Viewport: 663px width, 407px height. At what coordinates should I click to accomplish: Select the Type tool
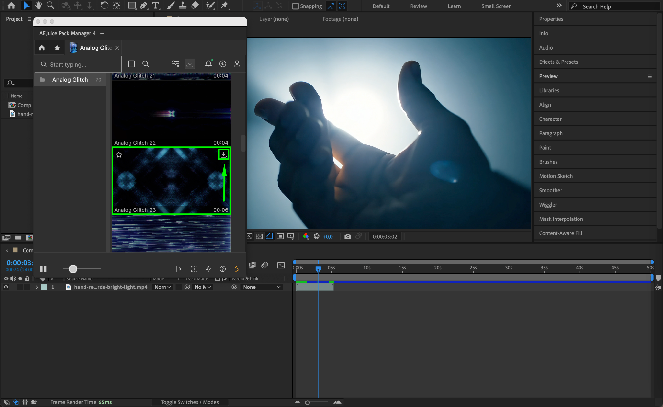click(156, 6)
